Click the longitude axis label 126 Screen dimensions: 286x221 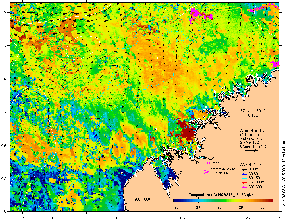(247, 218)
